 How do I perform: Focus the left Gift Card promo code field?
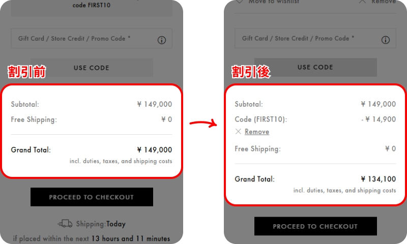tap(92, 38)
